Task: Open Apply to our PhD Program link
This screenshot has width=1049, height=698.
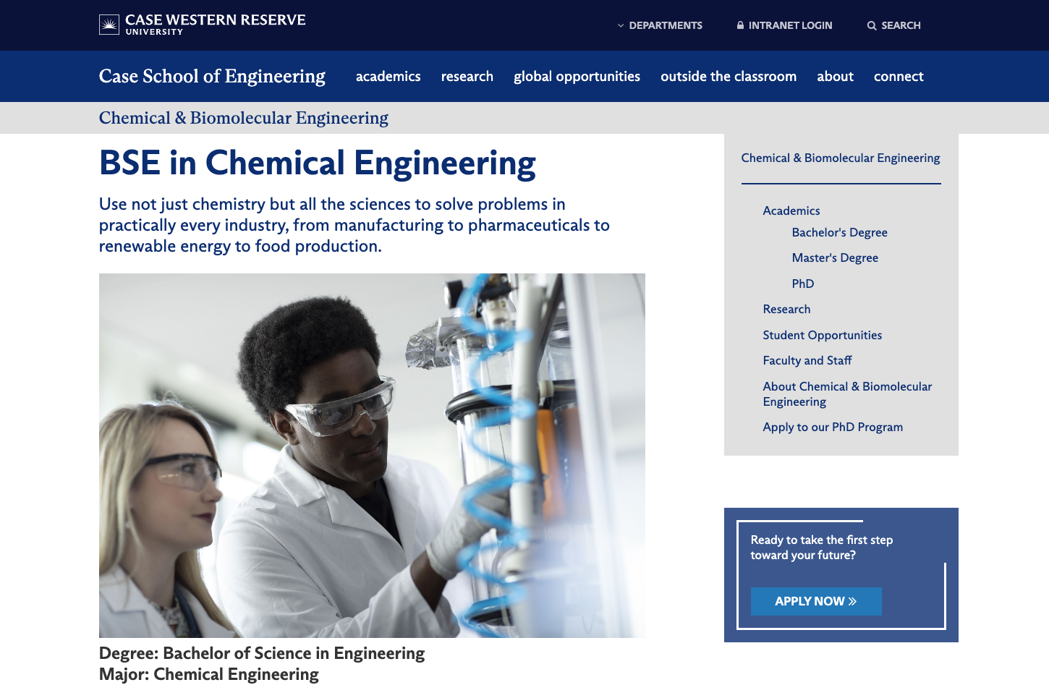Action: pyautogui.click(x=833, y=427)
